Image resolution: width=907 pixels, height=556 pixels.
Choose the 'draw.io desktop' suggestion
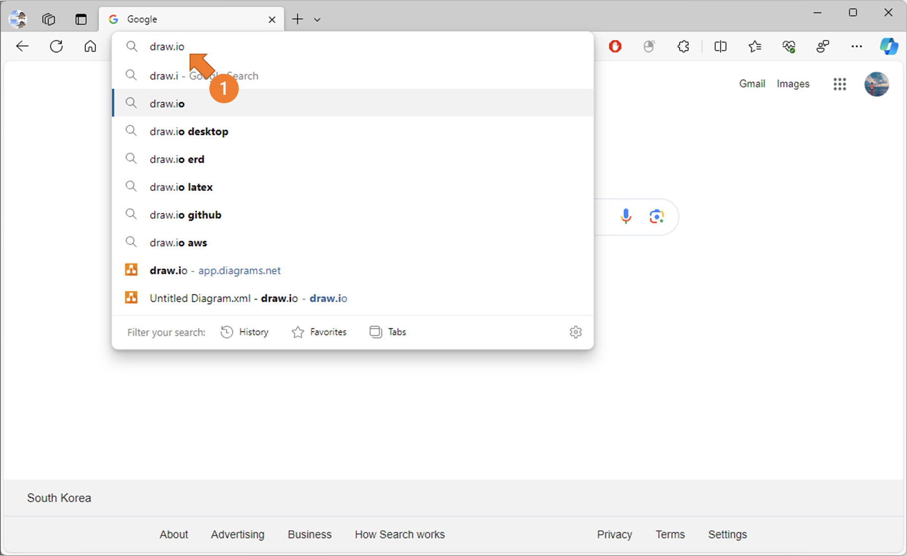[353, 131]
